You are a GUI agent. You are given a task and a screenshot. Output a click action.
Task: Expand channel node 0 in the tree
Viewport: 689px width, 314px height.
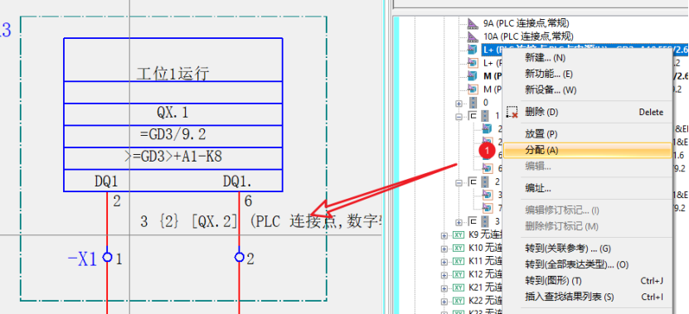point(459,104)
